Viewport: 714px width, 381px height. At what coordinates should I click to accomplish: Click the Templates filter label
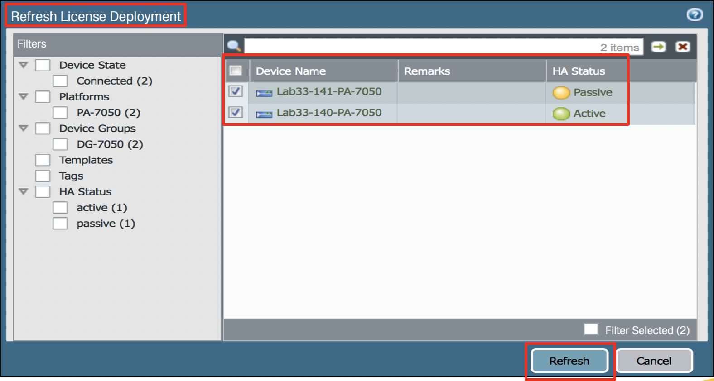86,160
